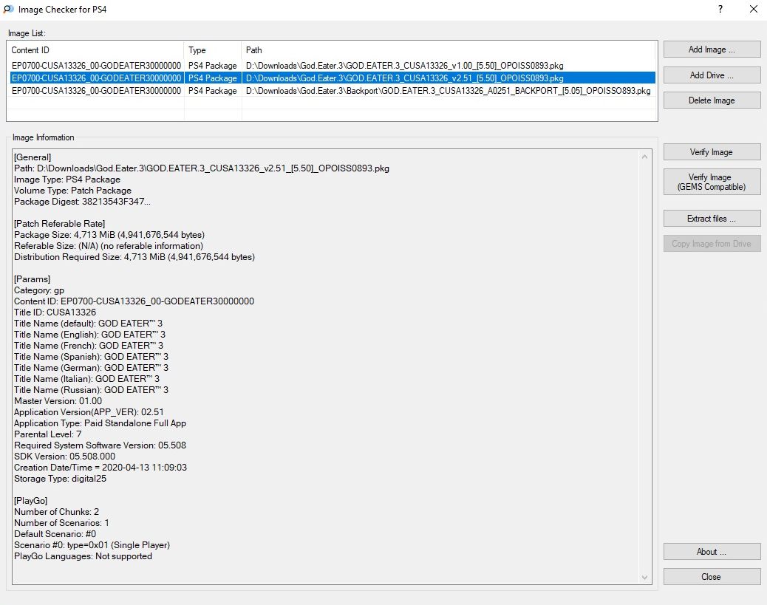The height and width of the screenshot is (605, 767).
Task: Select the v1.00 package row in Image List
Action: [x=333, y=66]
